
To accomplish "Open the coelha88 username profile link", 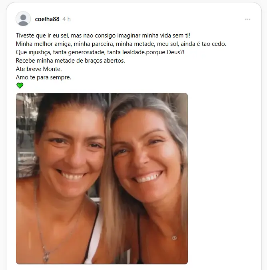I will click(47, 19).
